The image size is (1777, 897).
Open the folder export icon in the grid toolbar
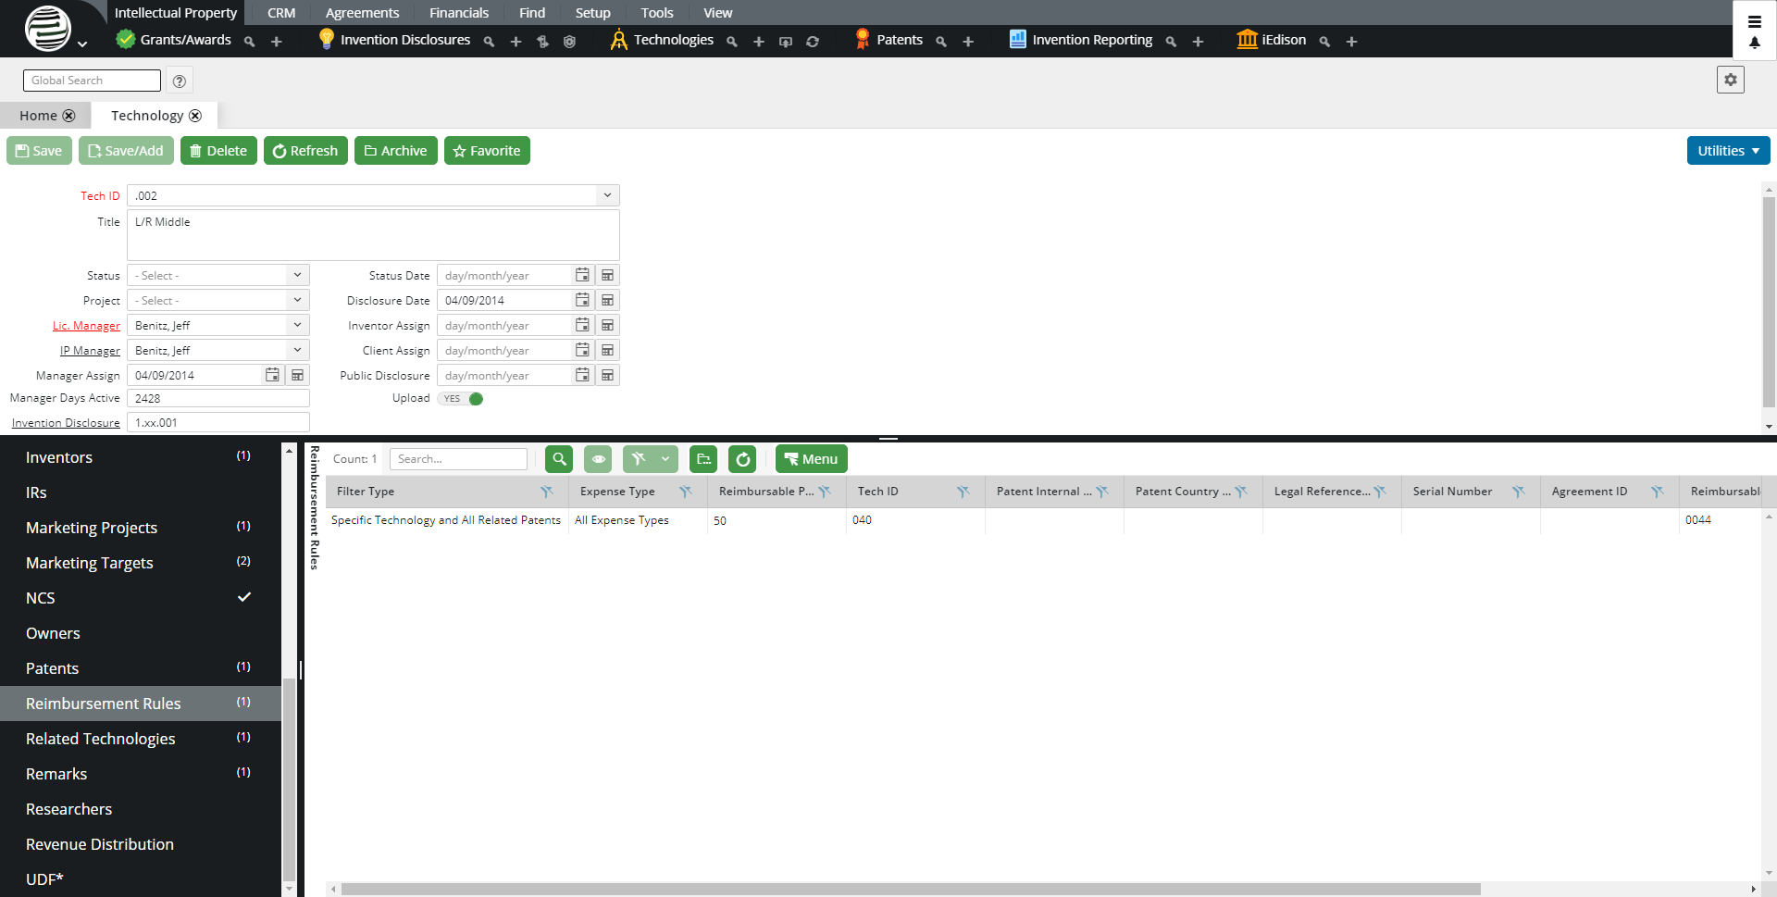pyautogui.click(x=702, y=458)
